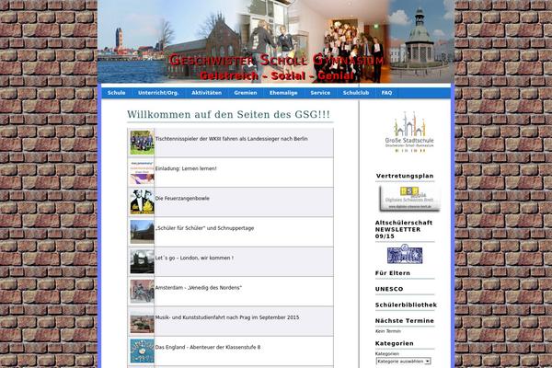The height and width of the screenshot is (368, 552).
Task: Open the Die Feuerzangenbowle article link
Action: pos(182,199)
